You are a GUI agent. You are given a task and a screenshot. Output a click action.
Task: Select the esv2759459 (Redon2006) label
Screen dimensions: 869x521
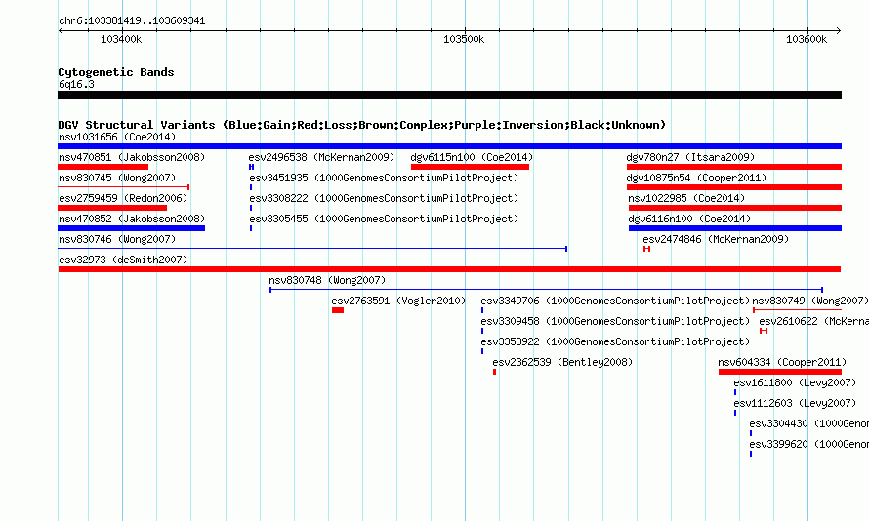click(123, 198)
